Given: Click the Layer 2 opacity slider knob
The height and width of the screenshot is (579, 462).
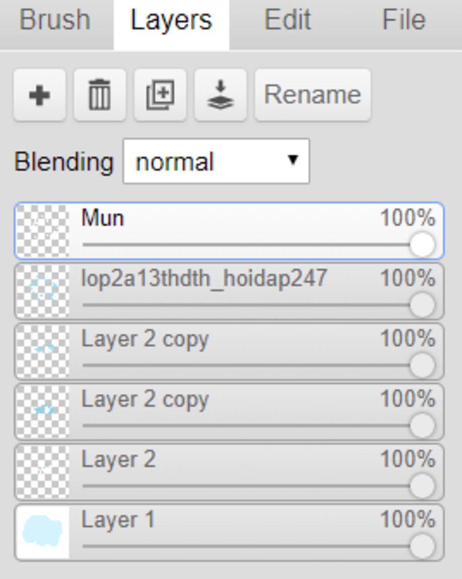Looking at the screenshot, I should (422, 486).
